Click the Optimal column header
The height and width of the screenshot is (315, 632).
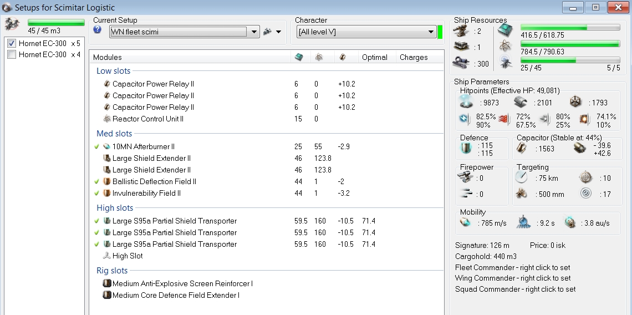[374, 57]
